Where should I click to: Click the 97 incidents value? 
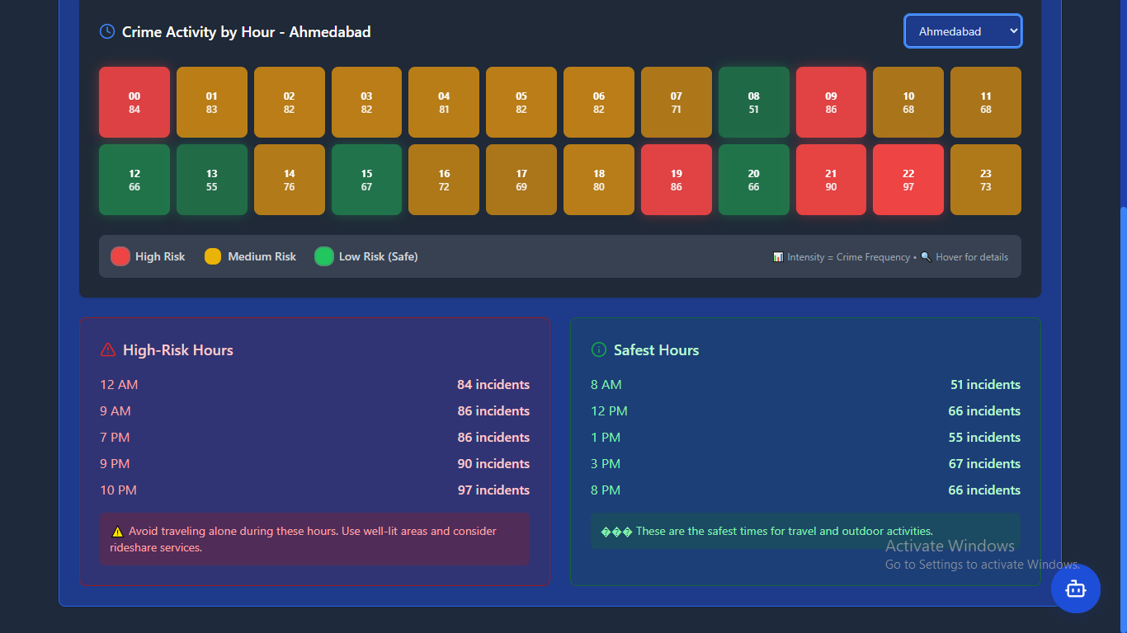coord(493,490)
